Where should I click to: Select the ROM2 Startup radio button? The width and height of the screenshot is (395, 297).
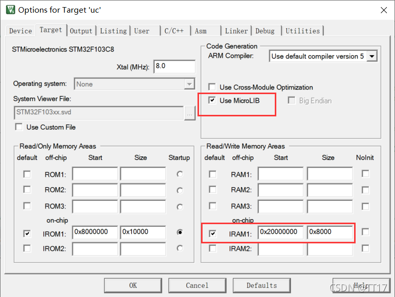click(180, 190)
